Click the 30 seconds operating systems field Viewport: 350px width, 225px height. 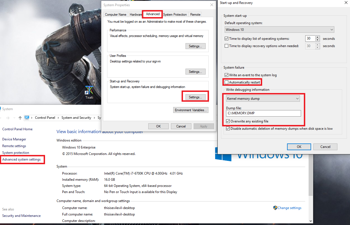[310, 39]
